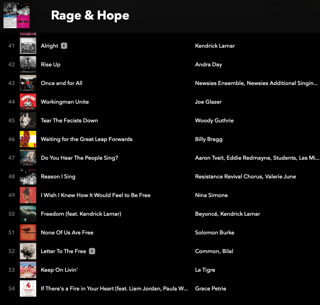Open artist Solomon Burke

pos(215,232)
